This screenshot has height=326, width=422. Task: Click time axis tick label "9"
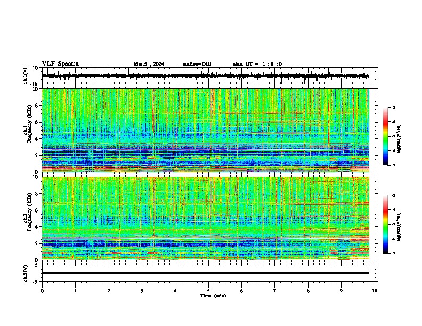pyautogui.click(x=341, y=291)
